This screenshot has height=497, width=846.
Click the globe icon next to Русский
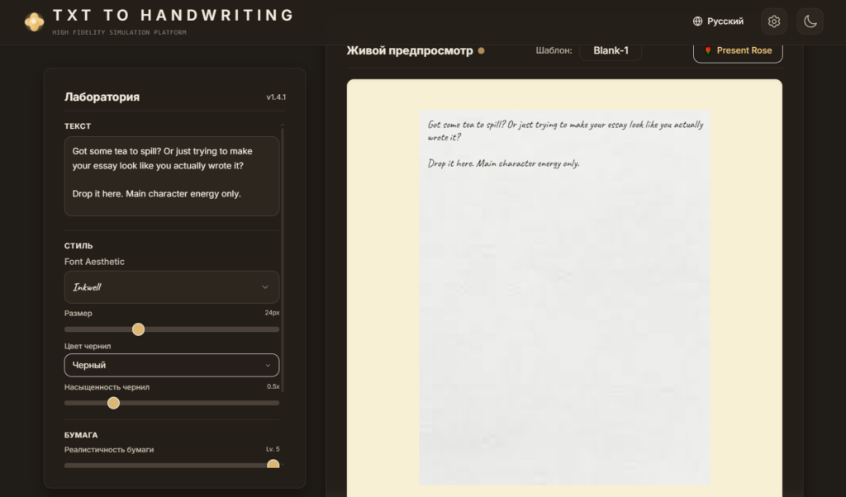[x=697, y=21]
